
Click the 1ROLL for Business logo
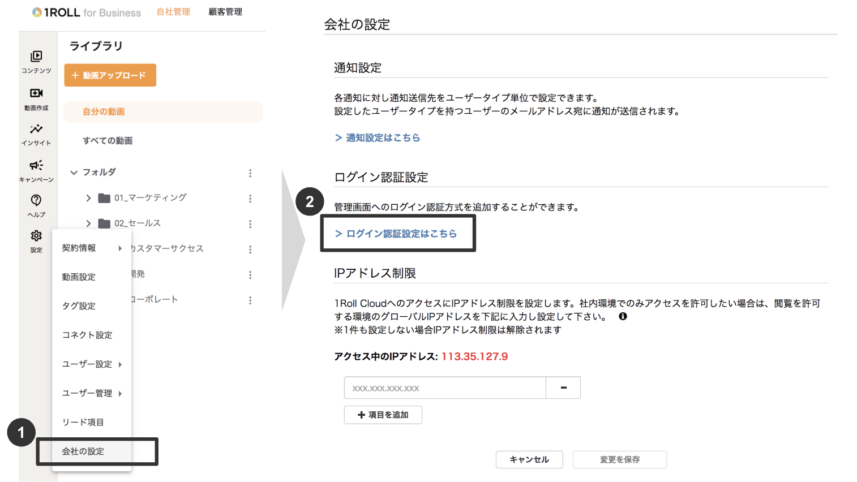coord(86,12)
